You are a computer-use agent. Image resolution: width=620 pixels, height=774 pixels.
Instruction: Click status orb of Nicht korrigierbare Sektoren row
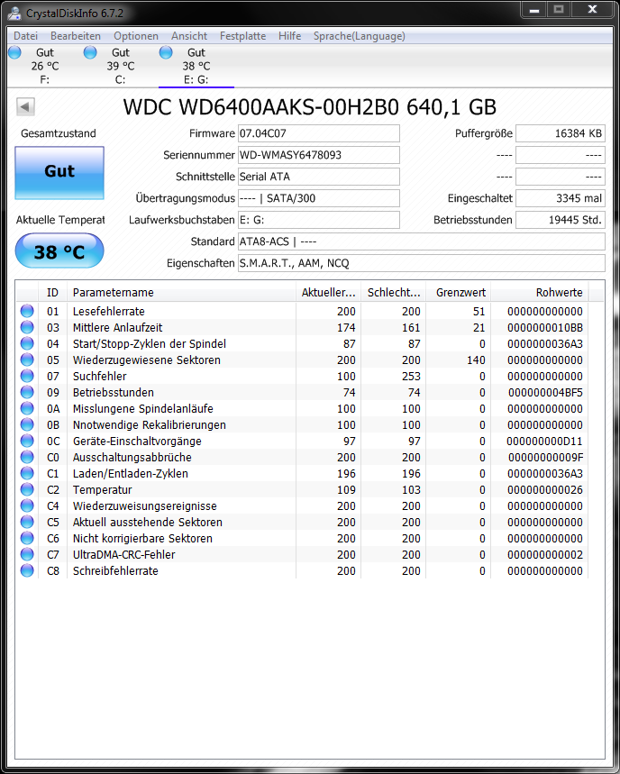pos(27,538)
